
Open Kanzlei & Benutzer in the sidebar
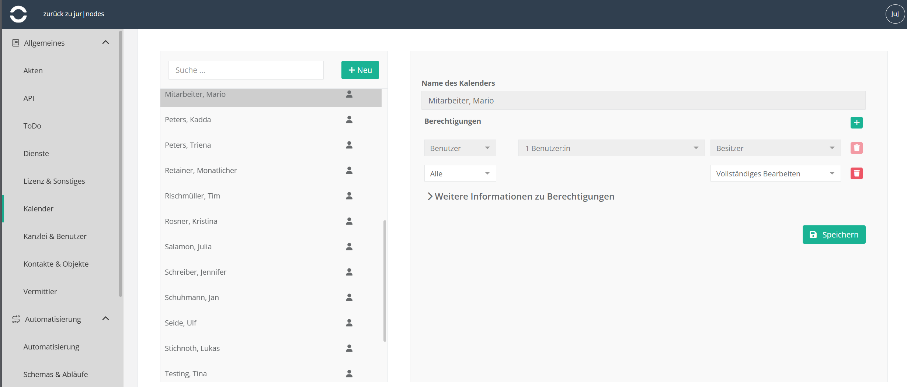(55, 236)
